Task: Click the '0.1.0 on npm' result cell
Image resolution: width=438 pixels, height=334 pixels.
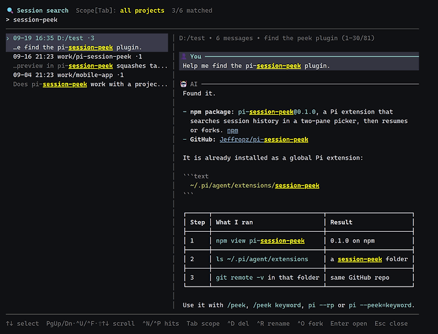Action: [x=352, y=240]
